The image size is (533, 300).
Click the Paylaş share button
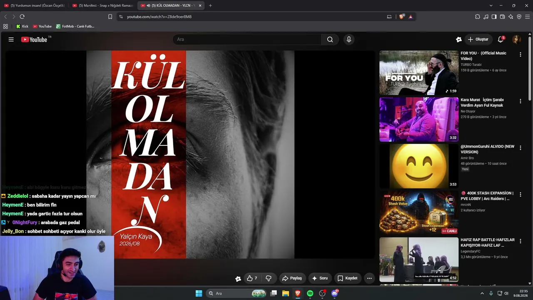pos(292,278)
